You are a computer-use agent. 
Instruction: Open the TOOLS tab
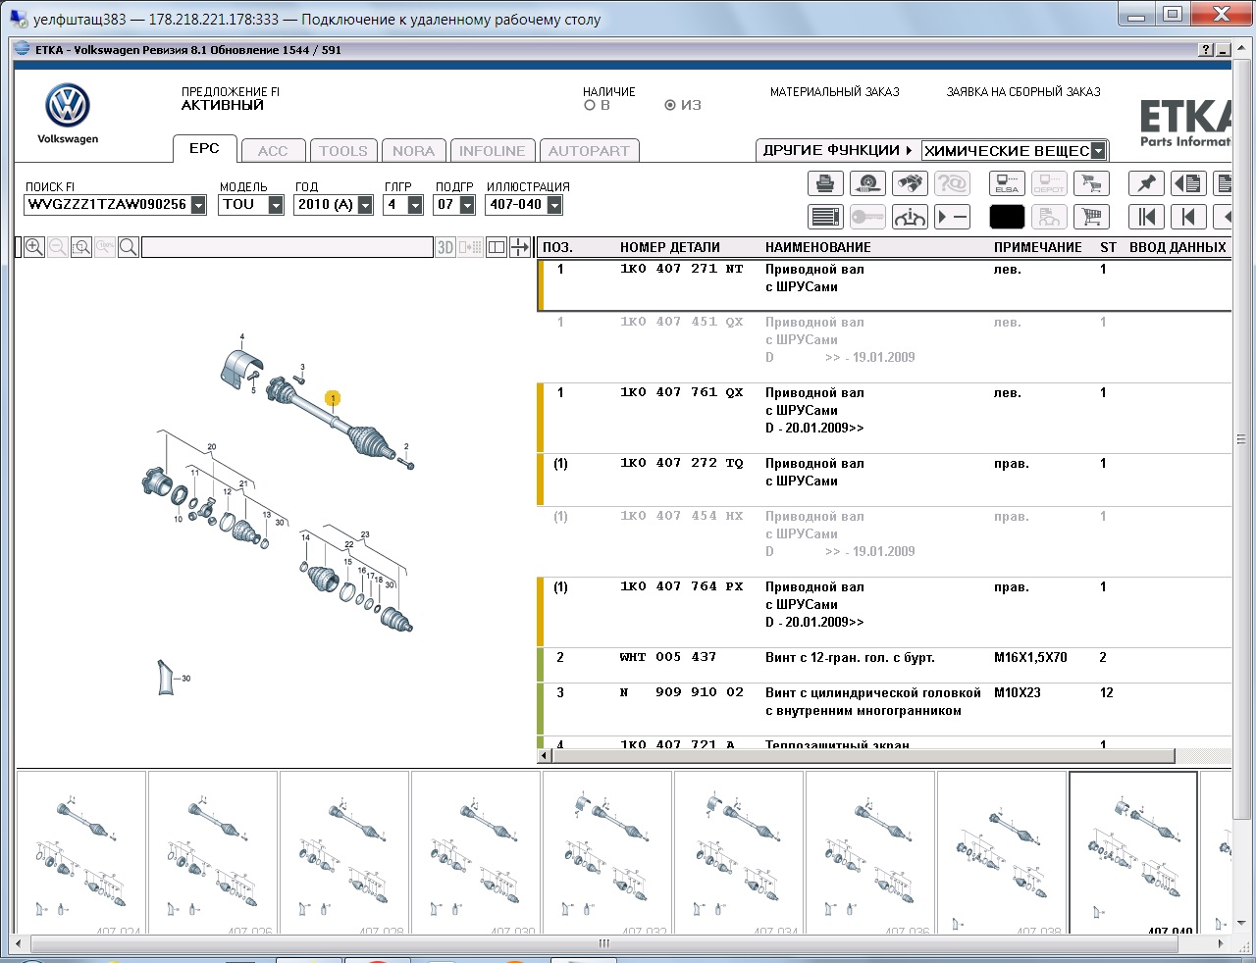point(343,151)
